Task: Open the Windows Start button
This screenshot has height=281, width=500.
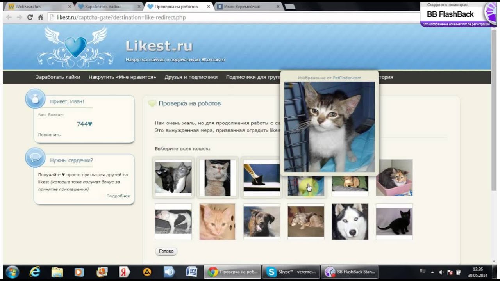Action: click(12, 272)
